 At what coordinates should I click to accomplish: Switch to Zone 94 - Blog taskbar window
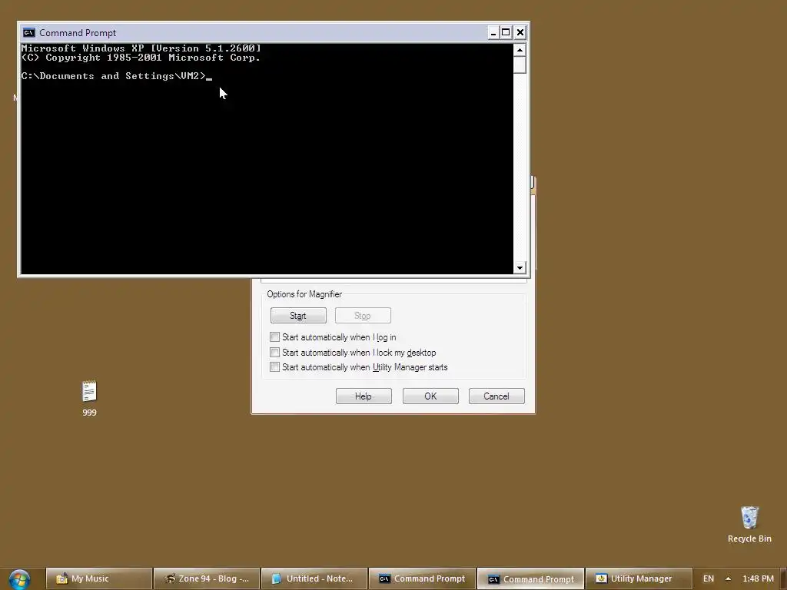coord(207,578)
